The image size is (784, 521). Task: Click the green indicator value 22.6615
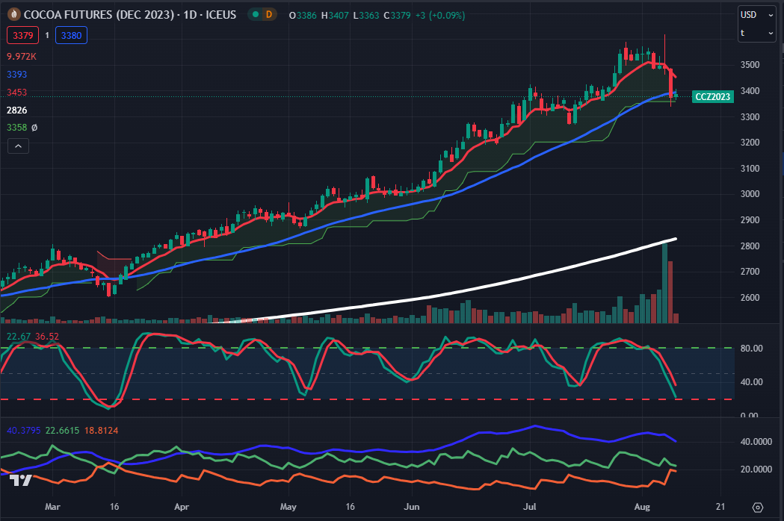click(x=62, y=431)
